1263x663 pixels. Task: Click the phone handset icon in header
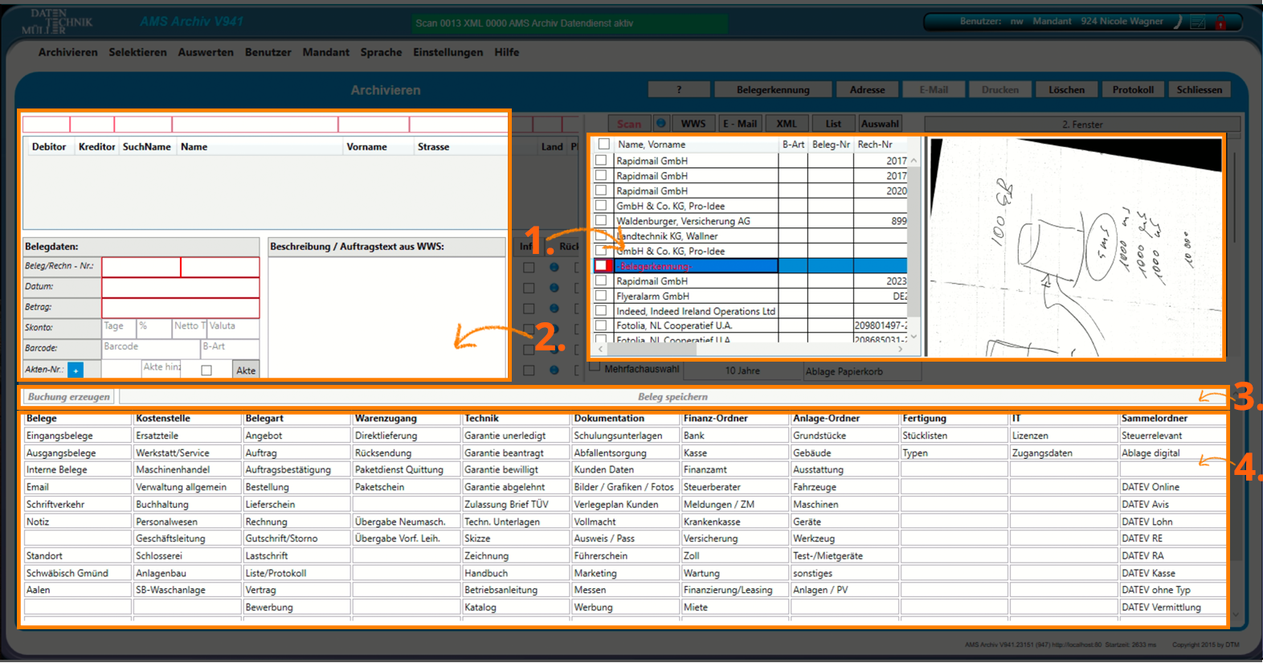[x=1178, y=22]
